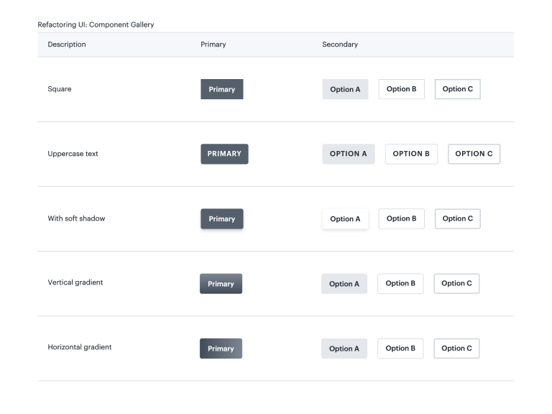This screenshot has height=414, width=552.
Task: Choose Option C in Vertical gradient row
Action: pos(456,283)
